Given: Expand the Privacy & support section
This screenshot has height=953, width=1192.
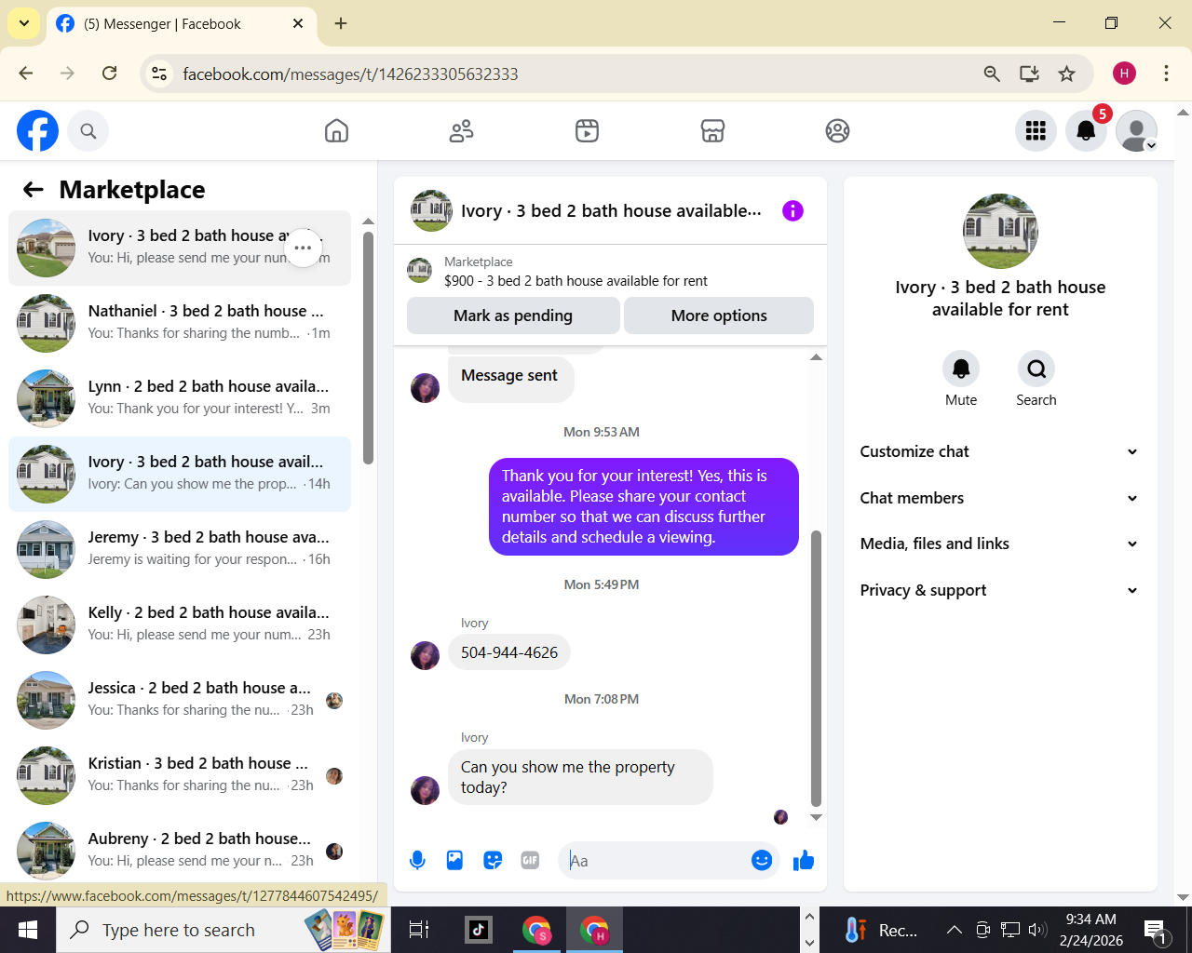Looking at the screenshot, I should click(x=999, y=590).
